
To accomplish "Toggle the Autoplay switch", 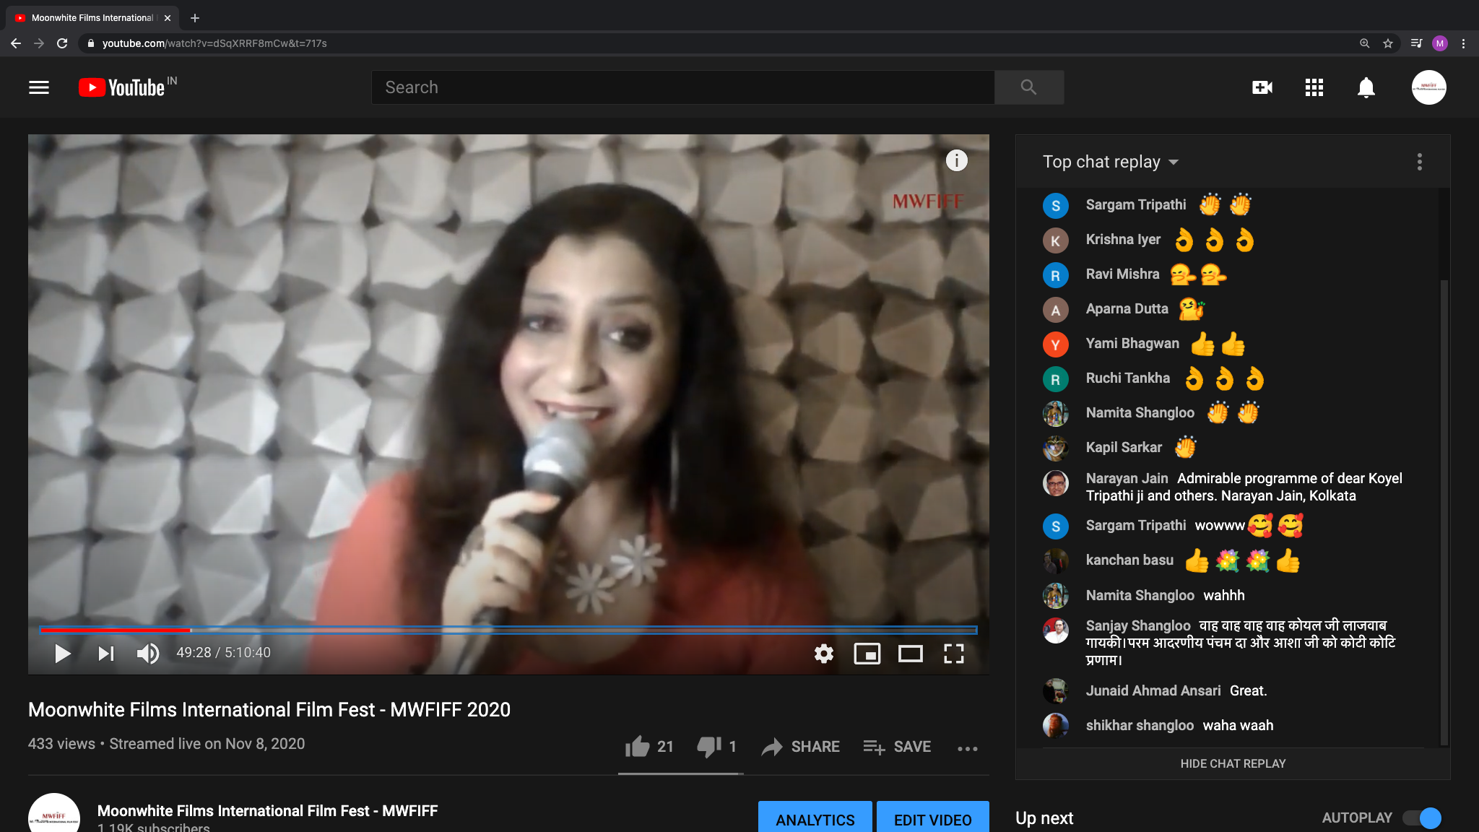I will [x=1422, y=818].
